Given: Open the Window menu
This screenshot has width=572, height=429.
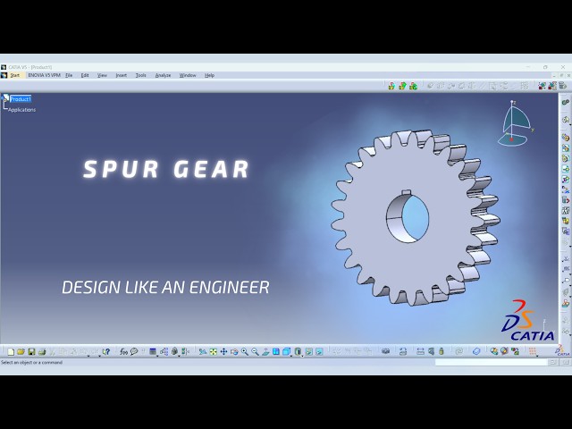Looking at the screenshot, I should click(x=188, y=75).
